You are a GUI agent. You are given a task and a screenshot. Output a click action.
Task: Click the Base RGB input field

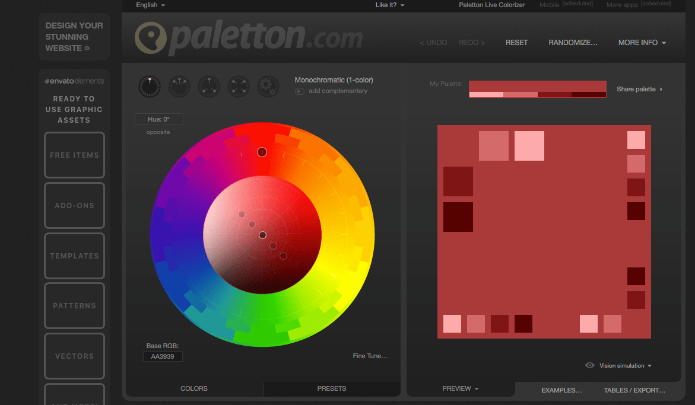(x=163, y=356)
